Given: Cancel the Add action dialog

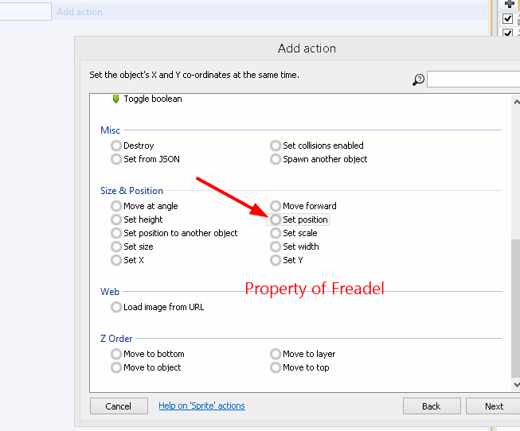Looking at the screenshot, I should tap(118, 406).
